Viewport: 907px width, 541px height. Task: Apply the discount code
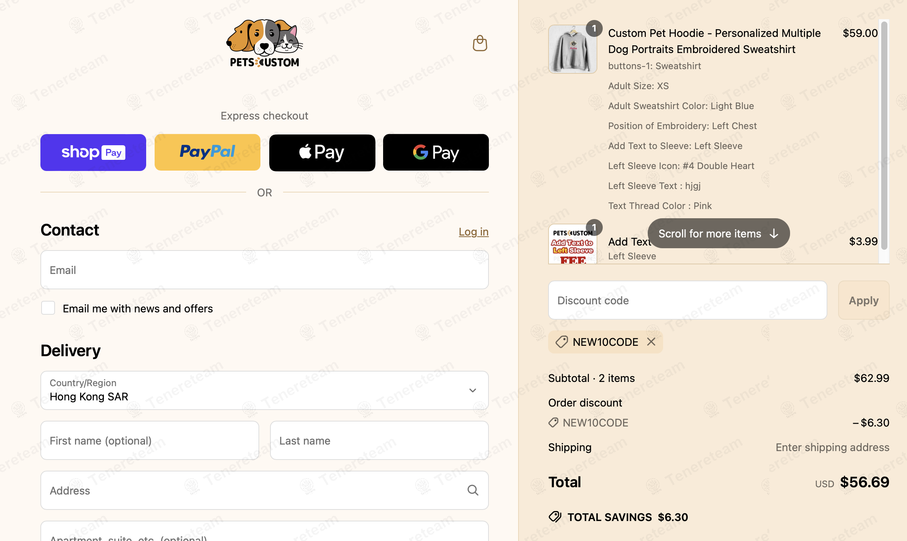(x=864, y=300)
